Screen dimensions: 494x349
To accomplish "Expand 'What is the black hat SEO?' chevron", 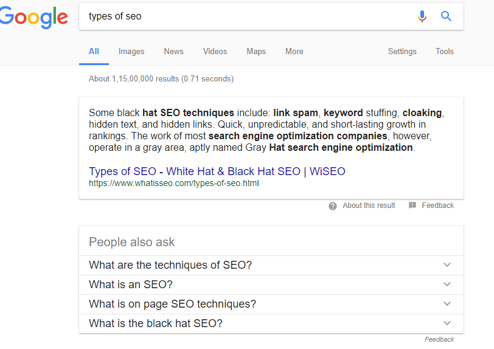I will (x=447, y=323).
